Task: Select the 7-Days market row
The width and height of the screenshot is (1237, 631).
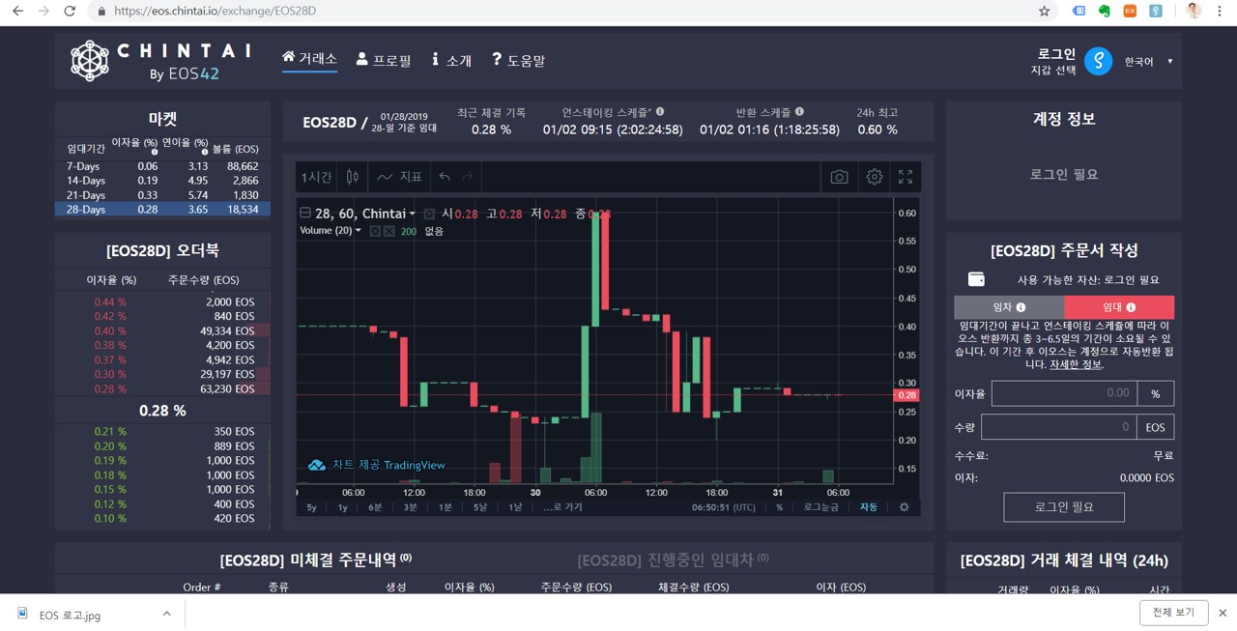Action: (162, 166)
